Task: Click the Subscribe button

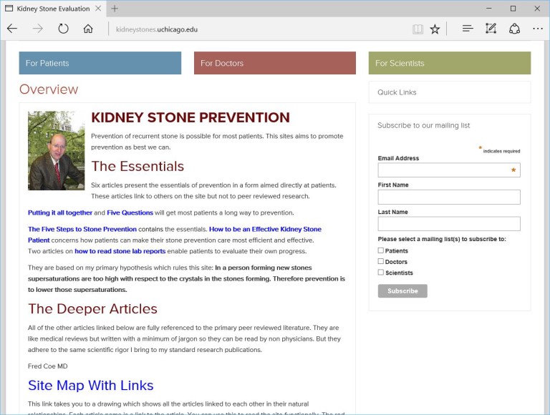Action: pos(402,291)
